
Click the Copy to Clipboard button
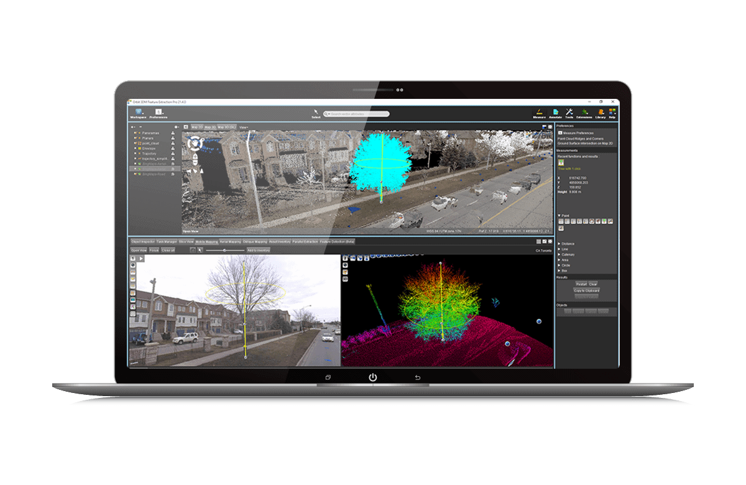click(x=586, y=290)
